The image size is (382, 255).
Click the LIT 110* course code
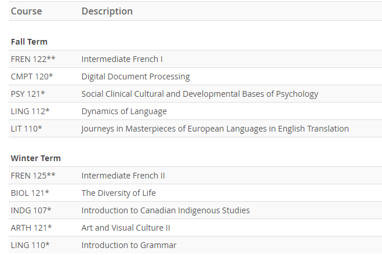pyautogui.click(x=26, y=129)
